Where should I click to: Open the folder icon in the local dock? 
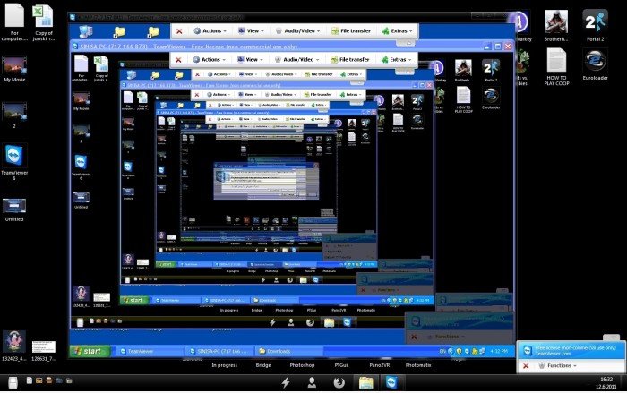[365, 382]
